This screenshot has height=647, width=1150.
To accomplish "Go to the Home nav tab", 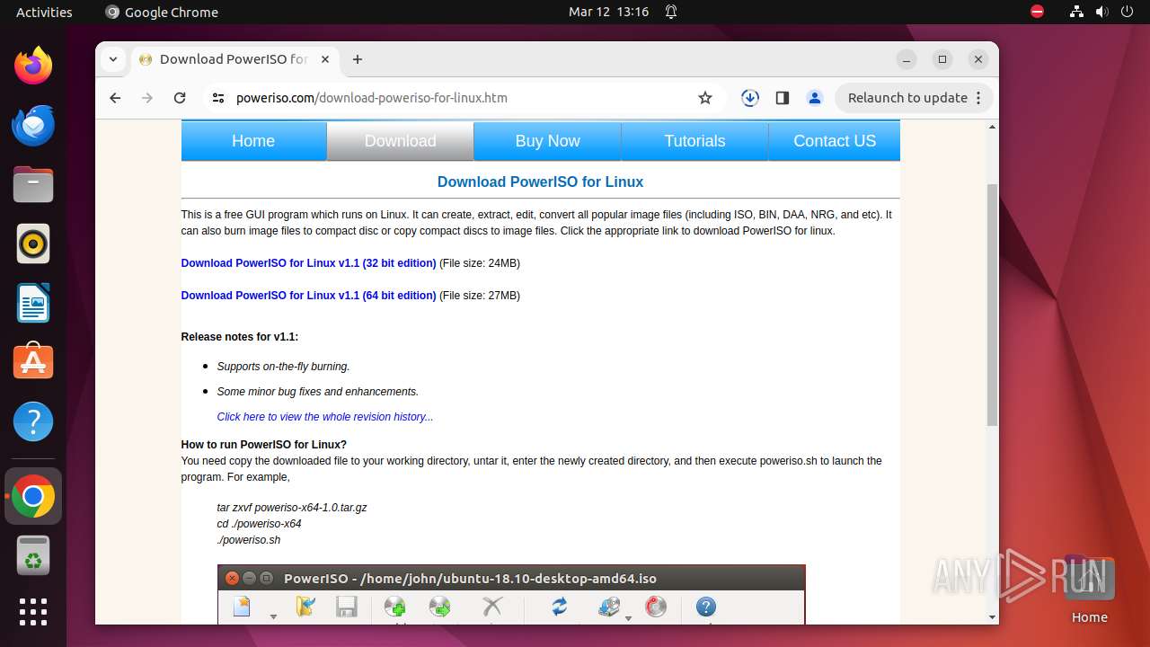I will tap(253, 141).
